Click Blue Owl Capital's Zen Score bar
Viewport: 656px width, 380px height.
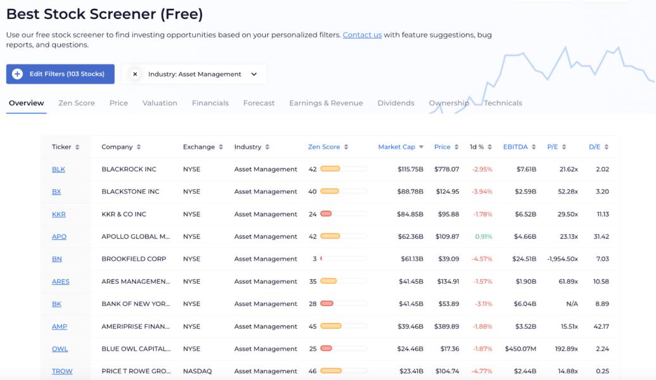tap(344, 348)
